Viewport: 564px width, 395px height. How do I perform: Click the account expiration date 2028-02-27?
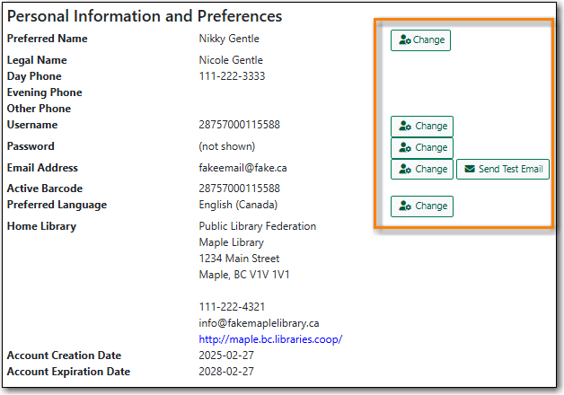click(225, 372)
